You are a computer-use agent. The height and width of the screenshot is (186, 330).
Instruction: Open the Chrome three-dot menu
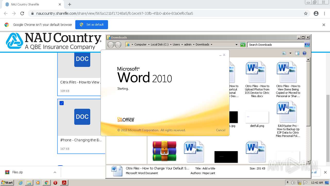click(x=324, y=13)
